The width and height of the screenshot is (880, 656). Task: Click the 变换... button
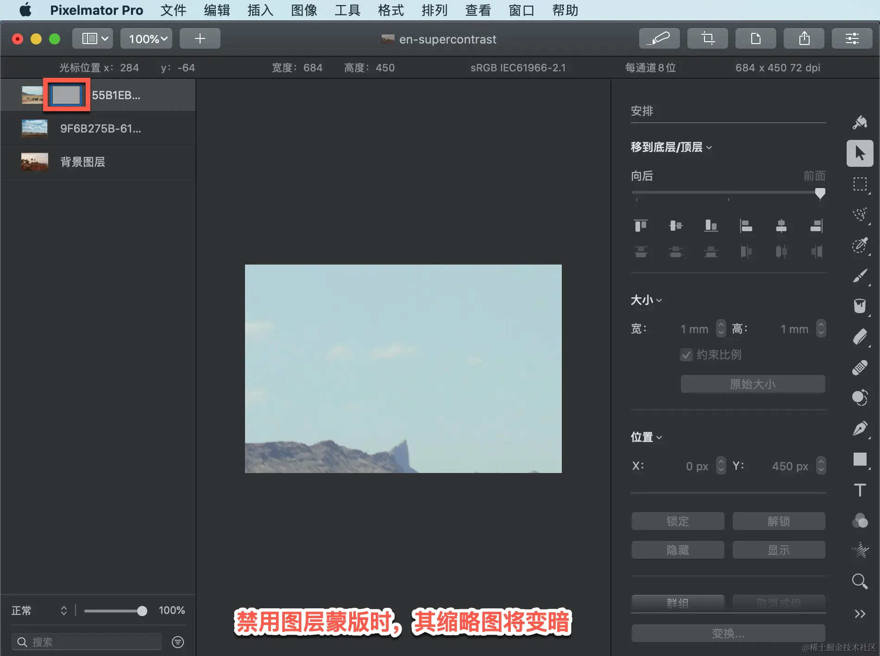(x=728, y=633)
